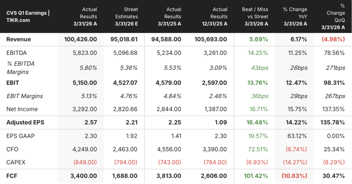
Task: Click Net Income beat 16.71%
Action: 258,109
